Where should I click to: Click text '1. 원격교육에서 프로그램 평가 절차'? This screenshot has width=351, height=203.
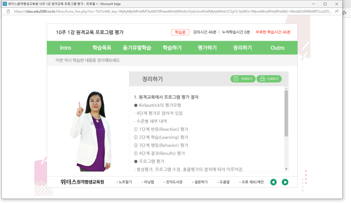[166, 97]
